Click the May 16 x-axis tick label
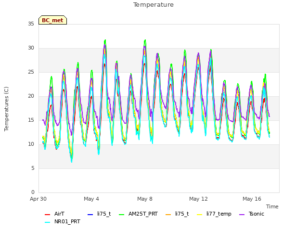Image resolution: width=308 pixels, height=231 pixels. point(252,199)
